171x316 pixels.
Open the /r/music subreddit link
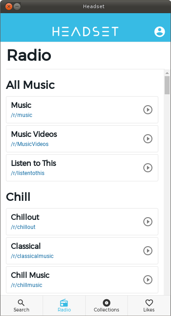[x=22, y=115]
